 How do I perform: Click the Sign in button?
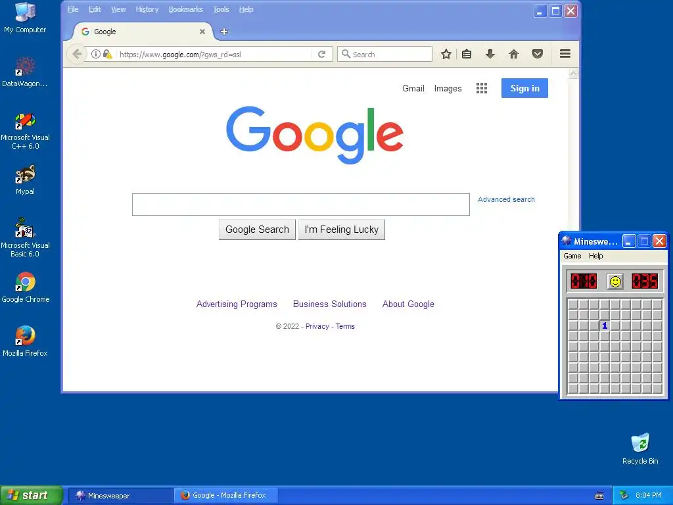click(x=524, y=88)
